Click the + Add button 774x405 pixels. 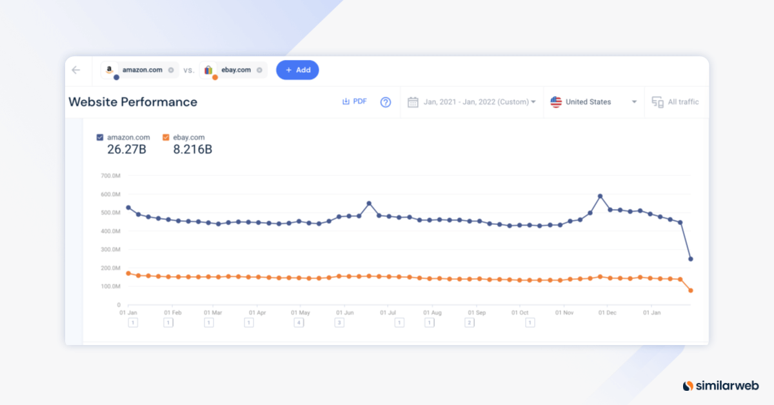pyautogui.click(x=297, y=70)
